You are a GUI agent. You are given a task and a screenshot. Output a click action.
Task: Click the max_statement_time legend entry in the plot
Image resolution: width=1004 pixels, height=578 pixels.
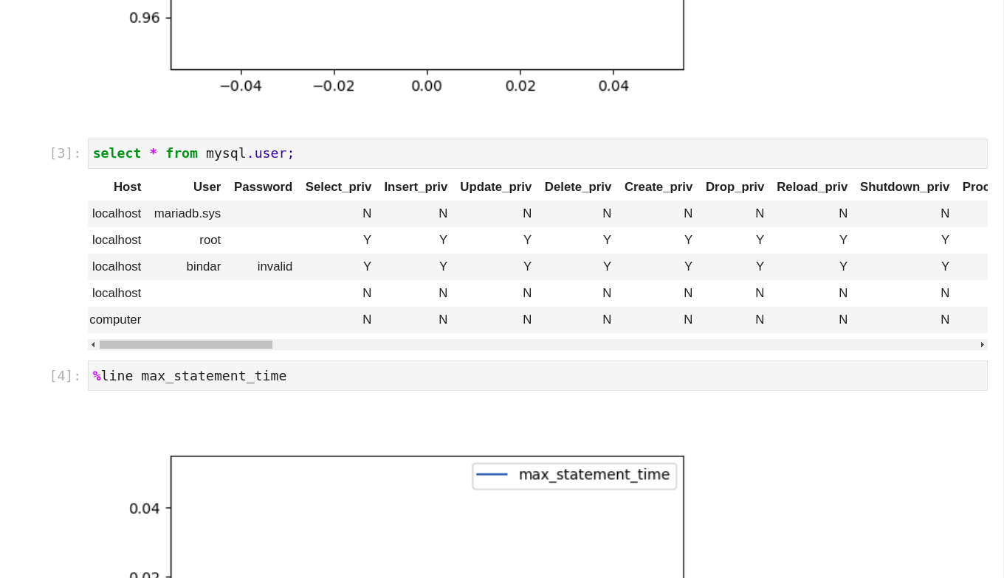[x=574, y=475]
